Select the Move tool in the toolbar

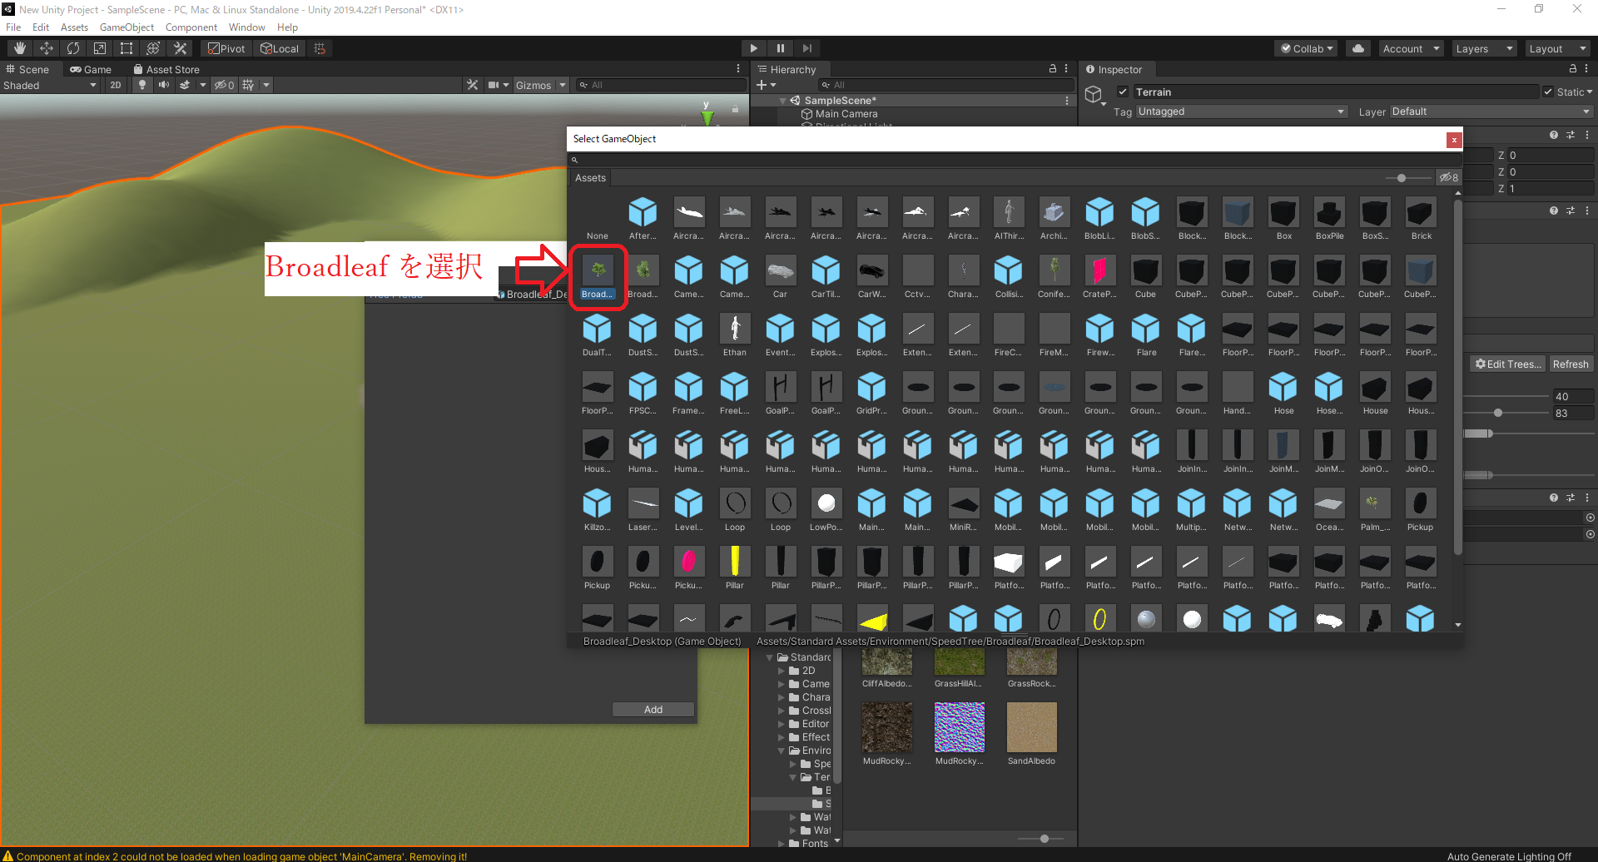point(47,48)
